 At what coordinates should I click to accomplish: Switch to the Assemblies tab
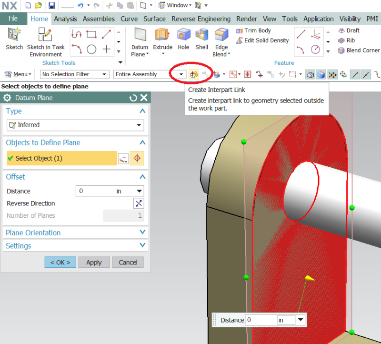[x=99, y=19]
